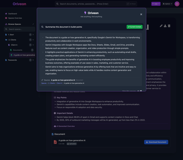The image size is (183, 160).
Task: Toggle the Current Context button
Action: click(x=134, y=27)
